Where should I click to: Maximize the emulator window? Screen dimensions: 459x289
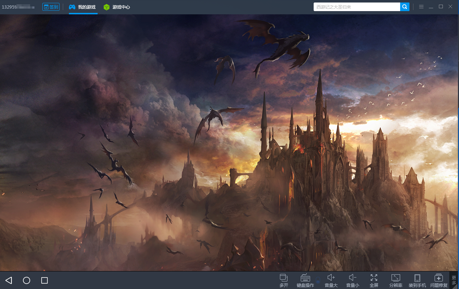[441, 7]
